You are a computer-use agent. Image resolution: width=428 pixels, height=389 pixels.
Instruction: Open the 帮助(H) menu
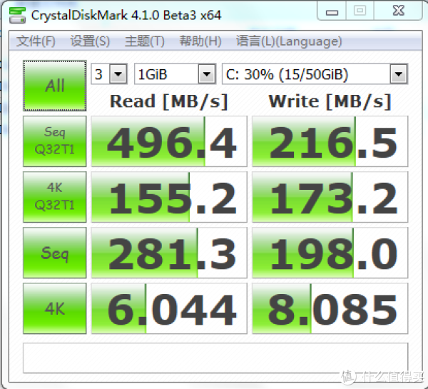tap(200, 41)
